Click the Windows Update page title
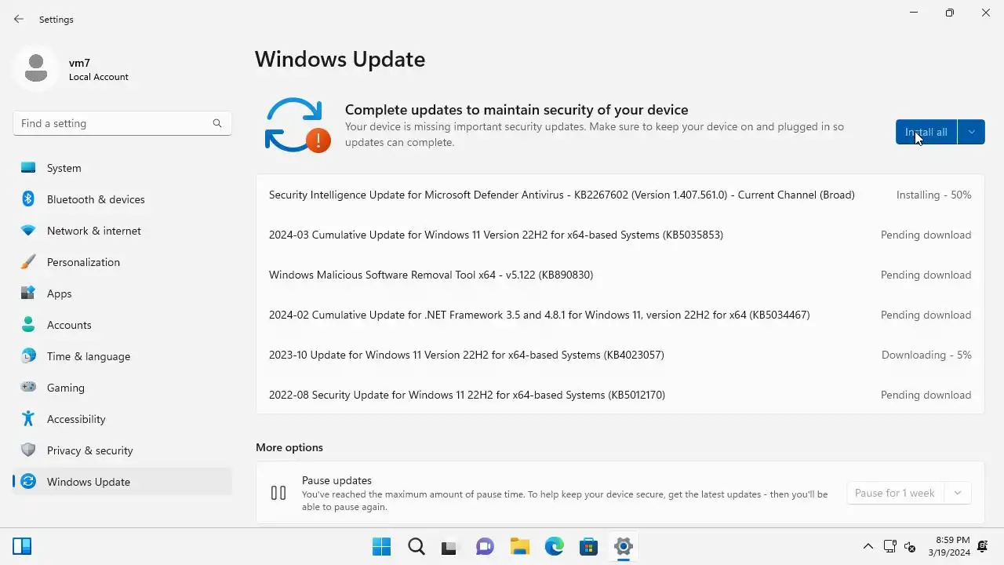Viewport: 1004px width, 565px height. (340, 59)
